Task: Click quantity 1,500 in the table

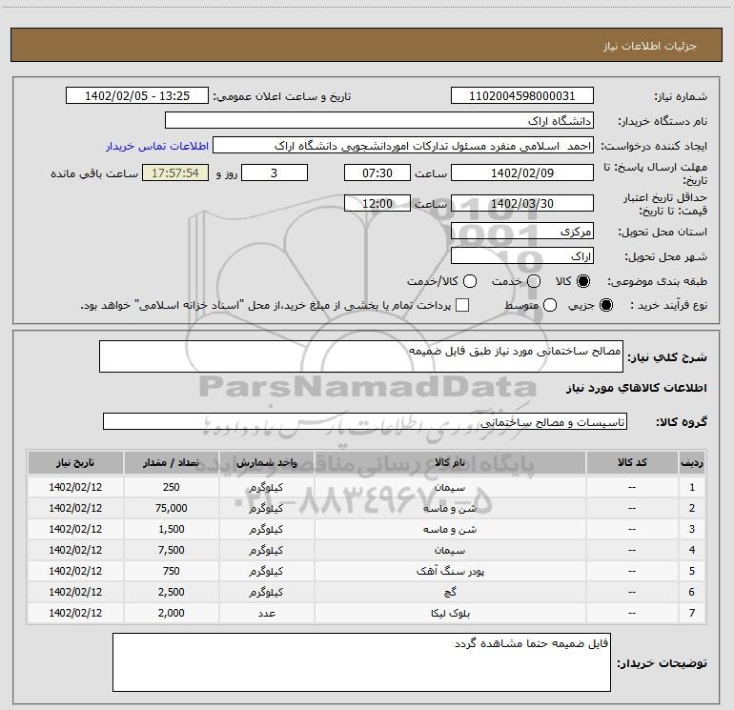Action: 172,529
